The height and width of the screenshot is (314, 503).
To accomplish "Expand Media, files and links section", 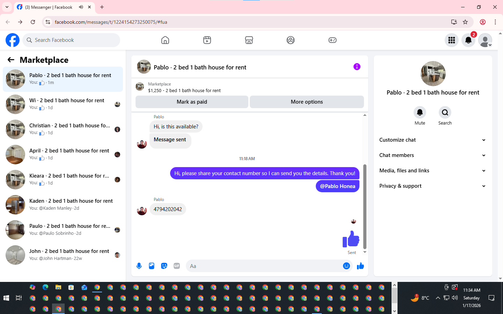I will 433,171.
